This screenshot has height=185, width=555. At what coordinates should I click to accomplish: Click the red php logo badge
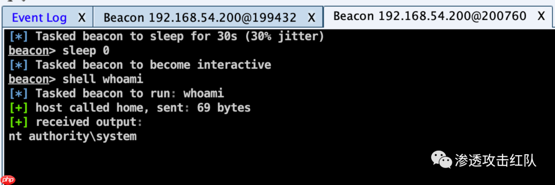point(8,180)
